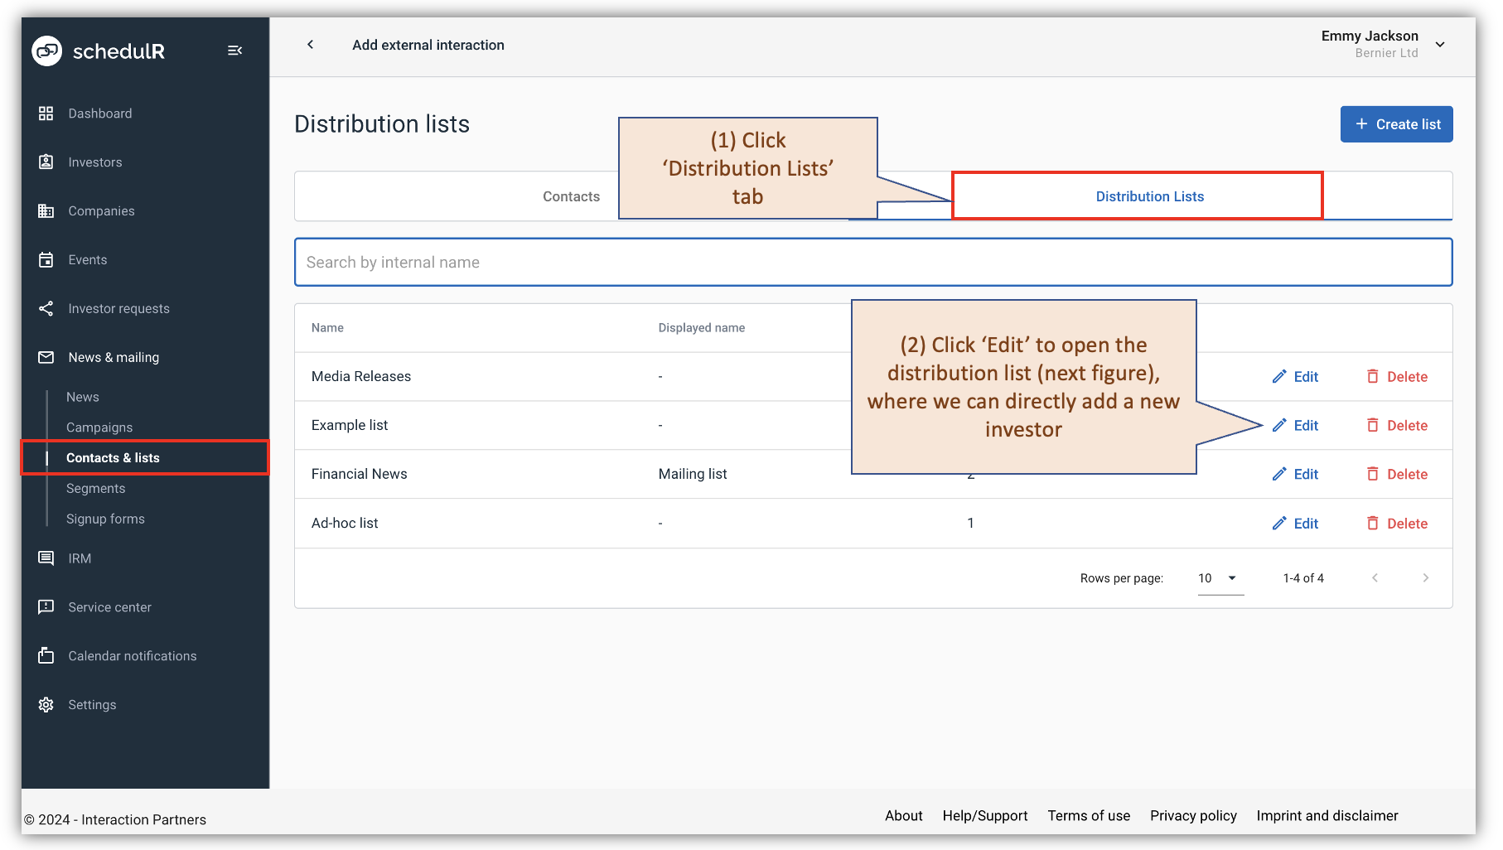Open the Privacy policy link
Image resolution: width=1503 pixels, height=850 pixels.
pos(1193,815)
